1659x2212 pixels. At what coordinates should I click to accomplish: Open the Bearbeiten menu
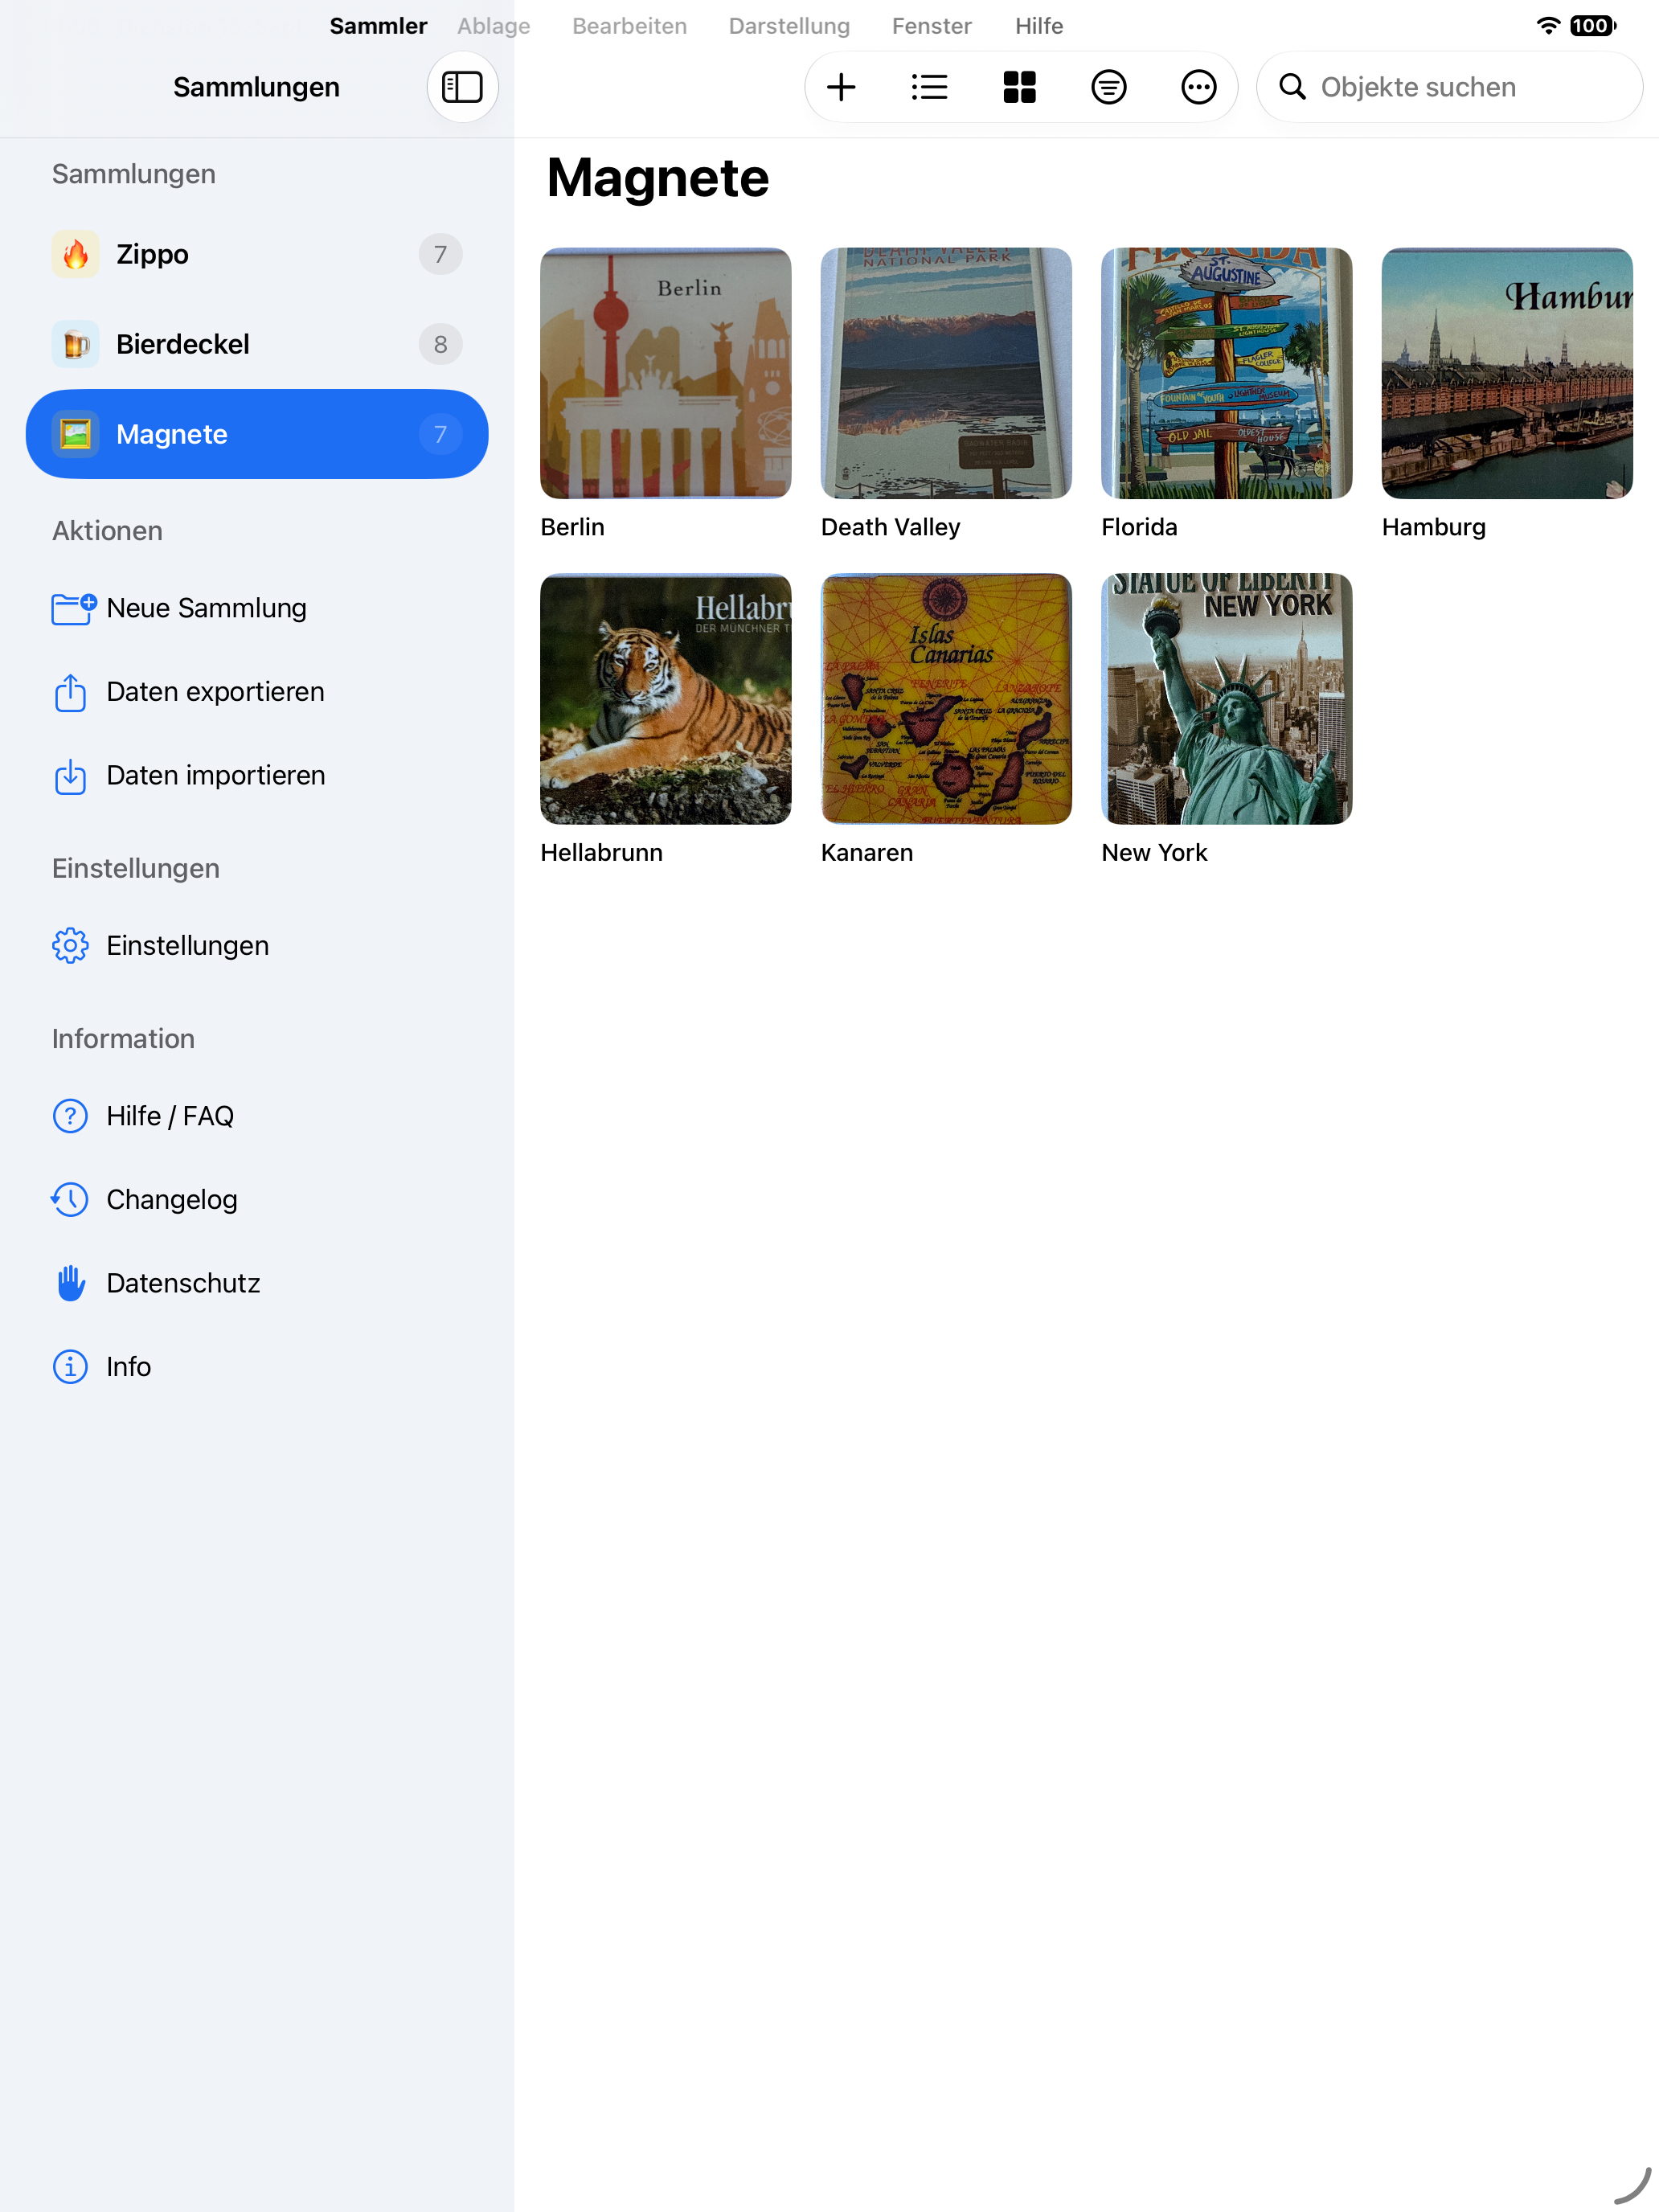tap(629, 26)
